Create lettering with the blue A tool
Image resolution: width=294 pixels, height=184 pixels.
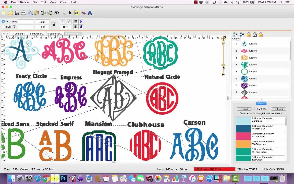pos(90,13)
